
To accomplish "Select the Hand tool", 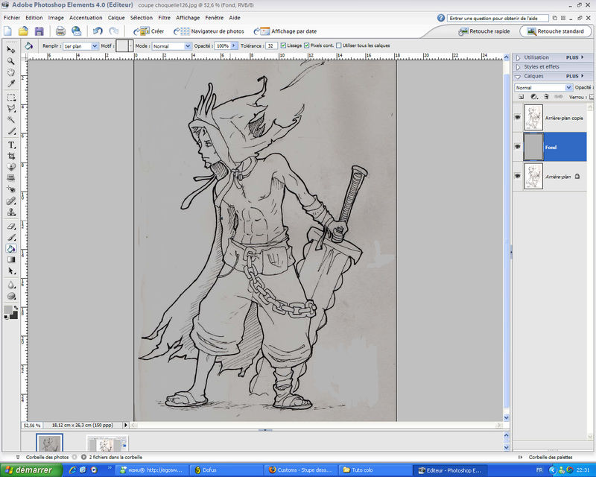I will pos(11,72).
